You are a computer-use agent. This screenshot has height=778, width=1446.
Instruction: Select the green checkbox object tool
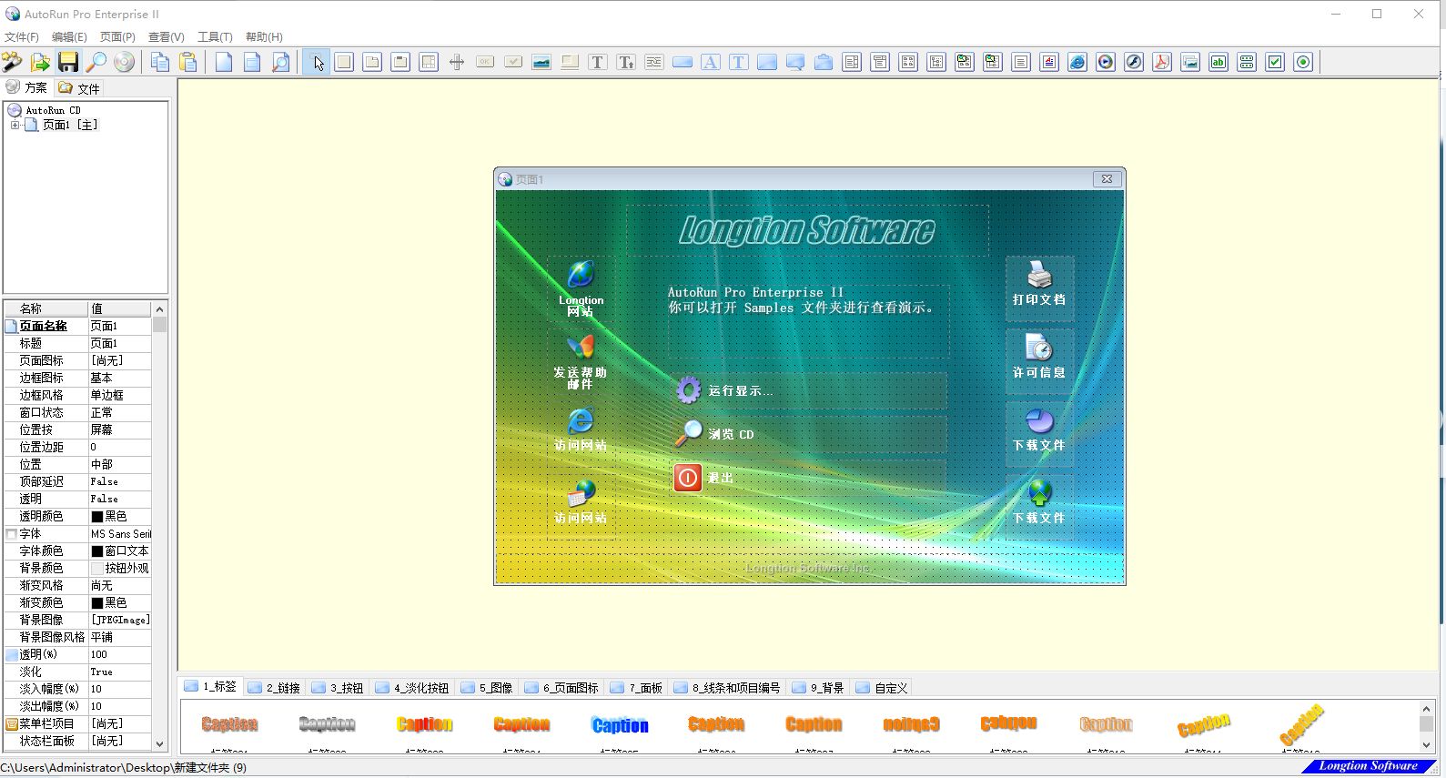[x=1275, y=62]
